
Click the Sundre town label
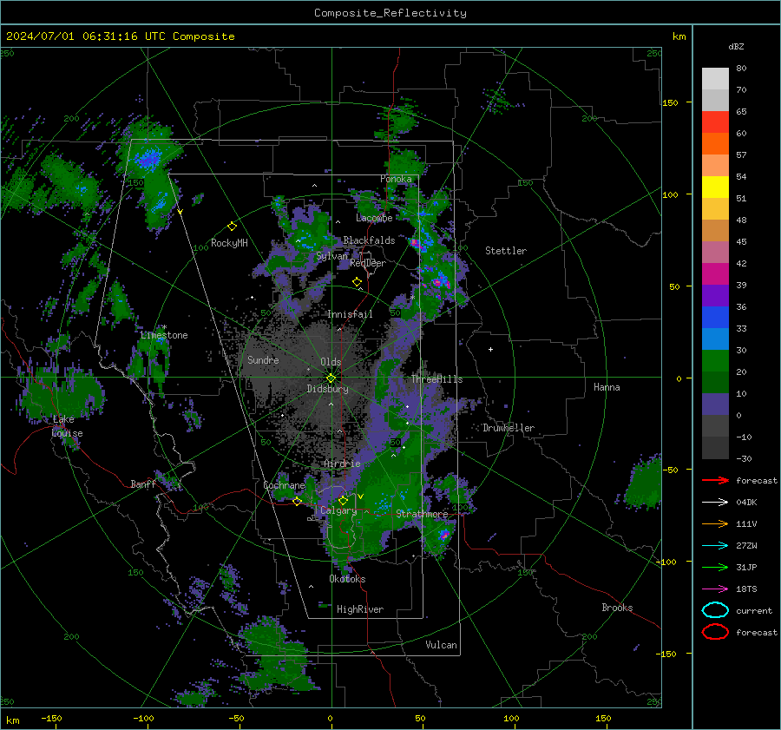pos(263,360)
